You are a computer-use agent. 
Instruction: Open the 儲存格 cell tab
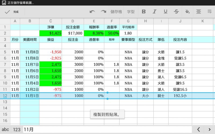point(116,12)
